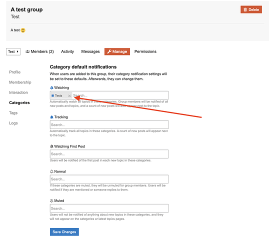
Task: Click the trash icon on Delete
Action: pyautogui.click(x=245, y=9)
